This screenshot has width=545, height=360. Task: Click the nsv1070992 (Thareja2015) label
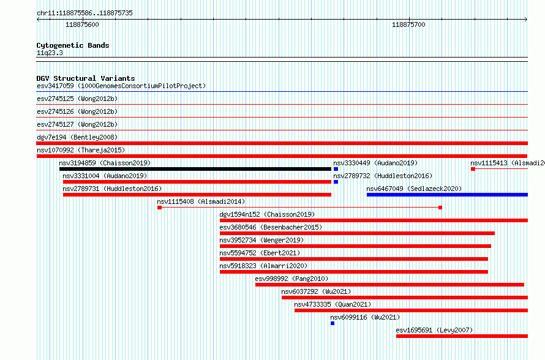(81, 150)
